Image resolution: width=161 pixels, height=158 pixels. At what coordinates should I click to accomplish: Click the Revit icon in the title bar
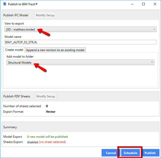click(x=5, y=4)
